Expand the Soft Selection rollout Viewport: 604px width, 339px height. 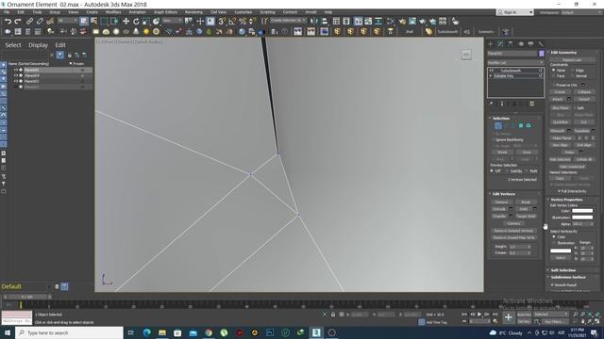click(562, 270)
